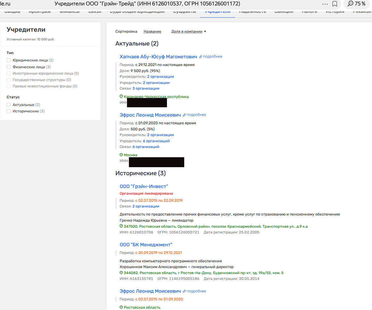372x310 pixels.
Task: Enable the Физические лица checkbox
Action: point(9,67)
